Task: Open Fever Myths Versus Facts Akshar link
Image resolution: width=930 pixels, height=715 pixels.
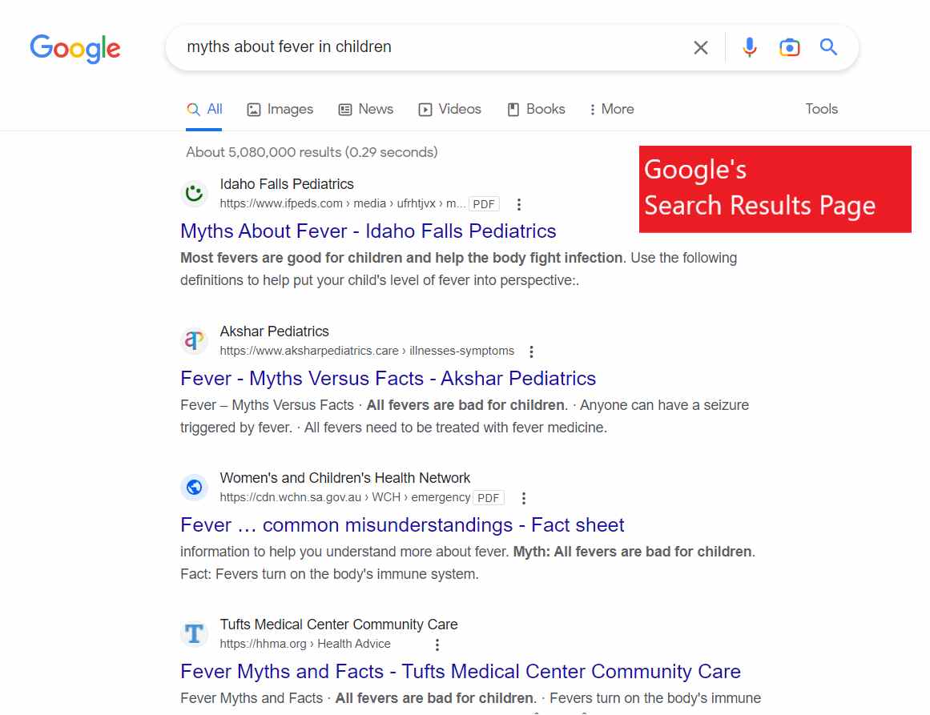Action: tap(387, 378)
